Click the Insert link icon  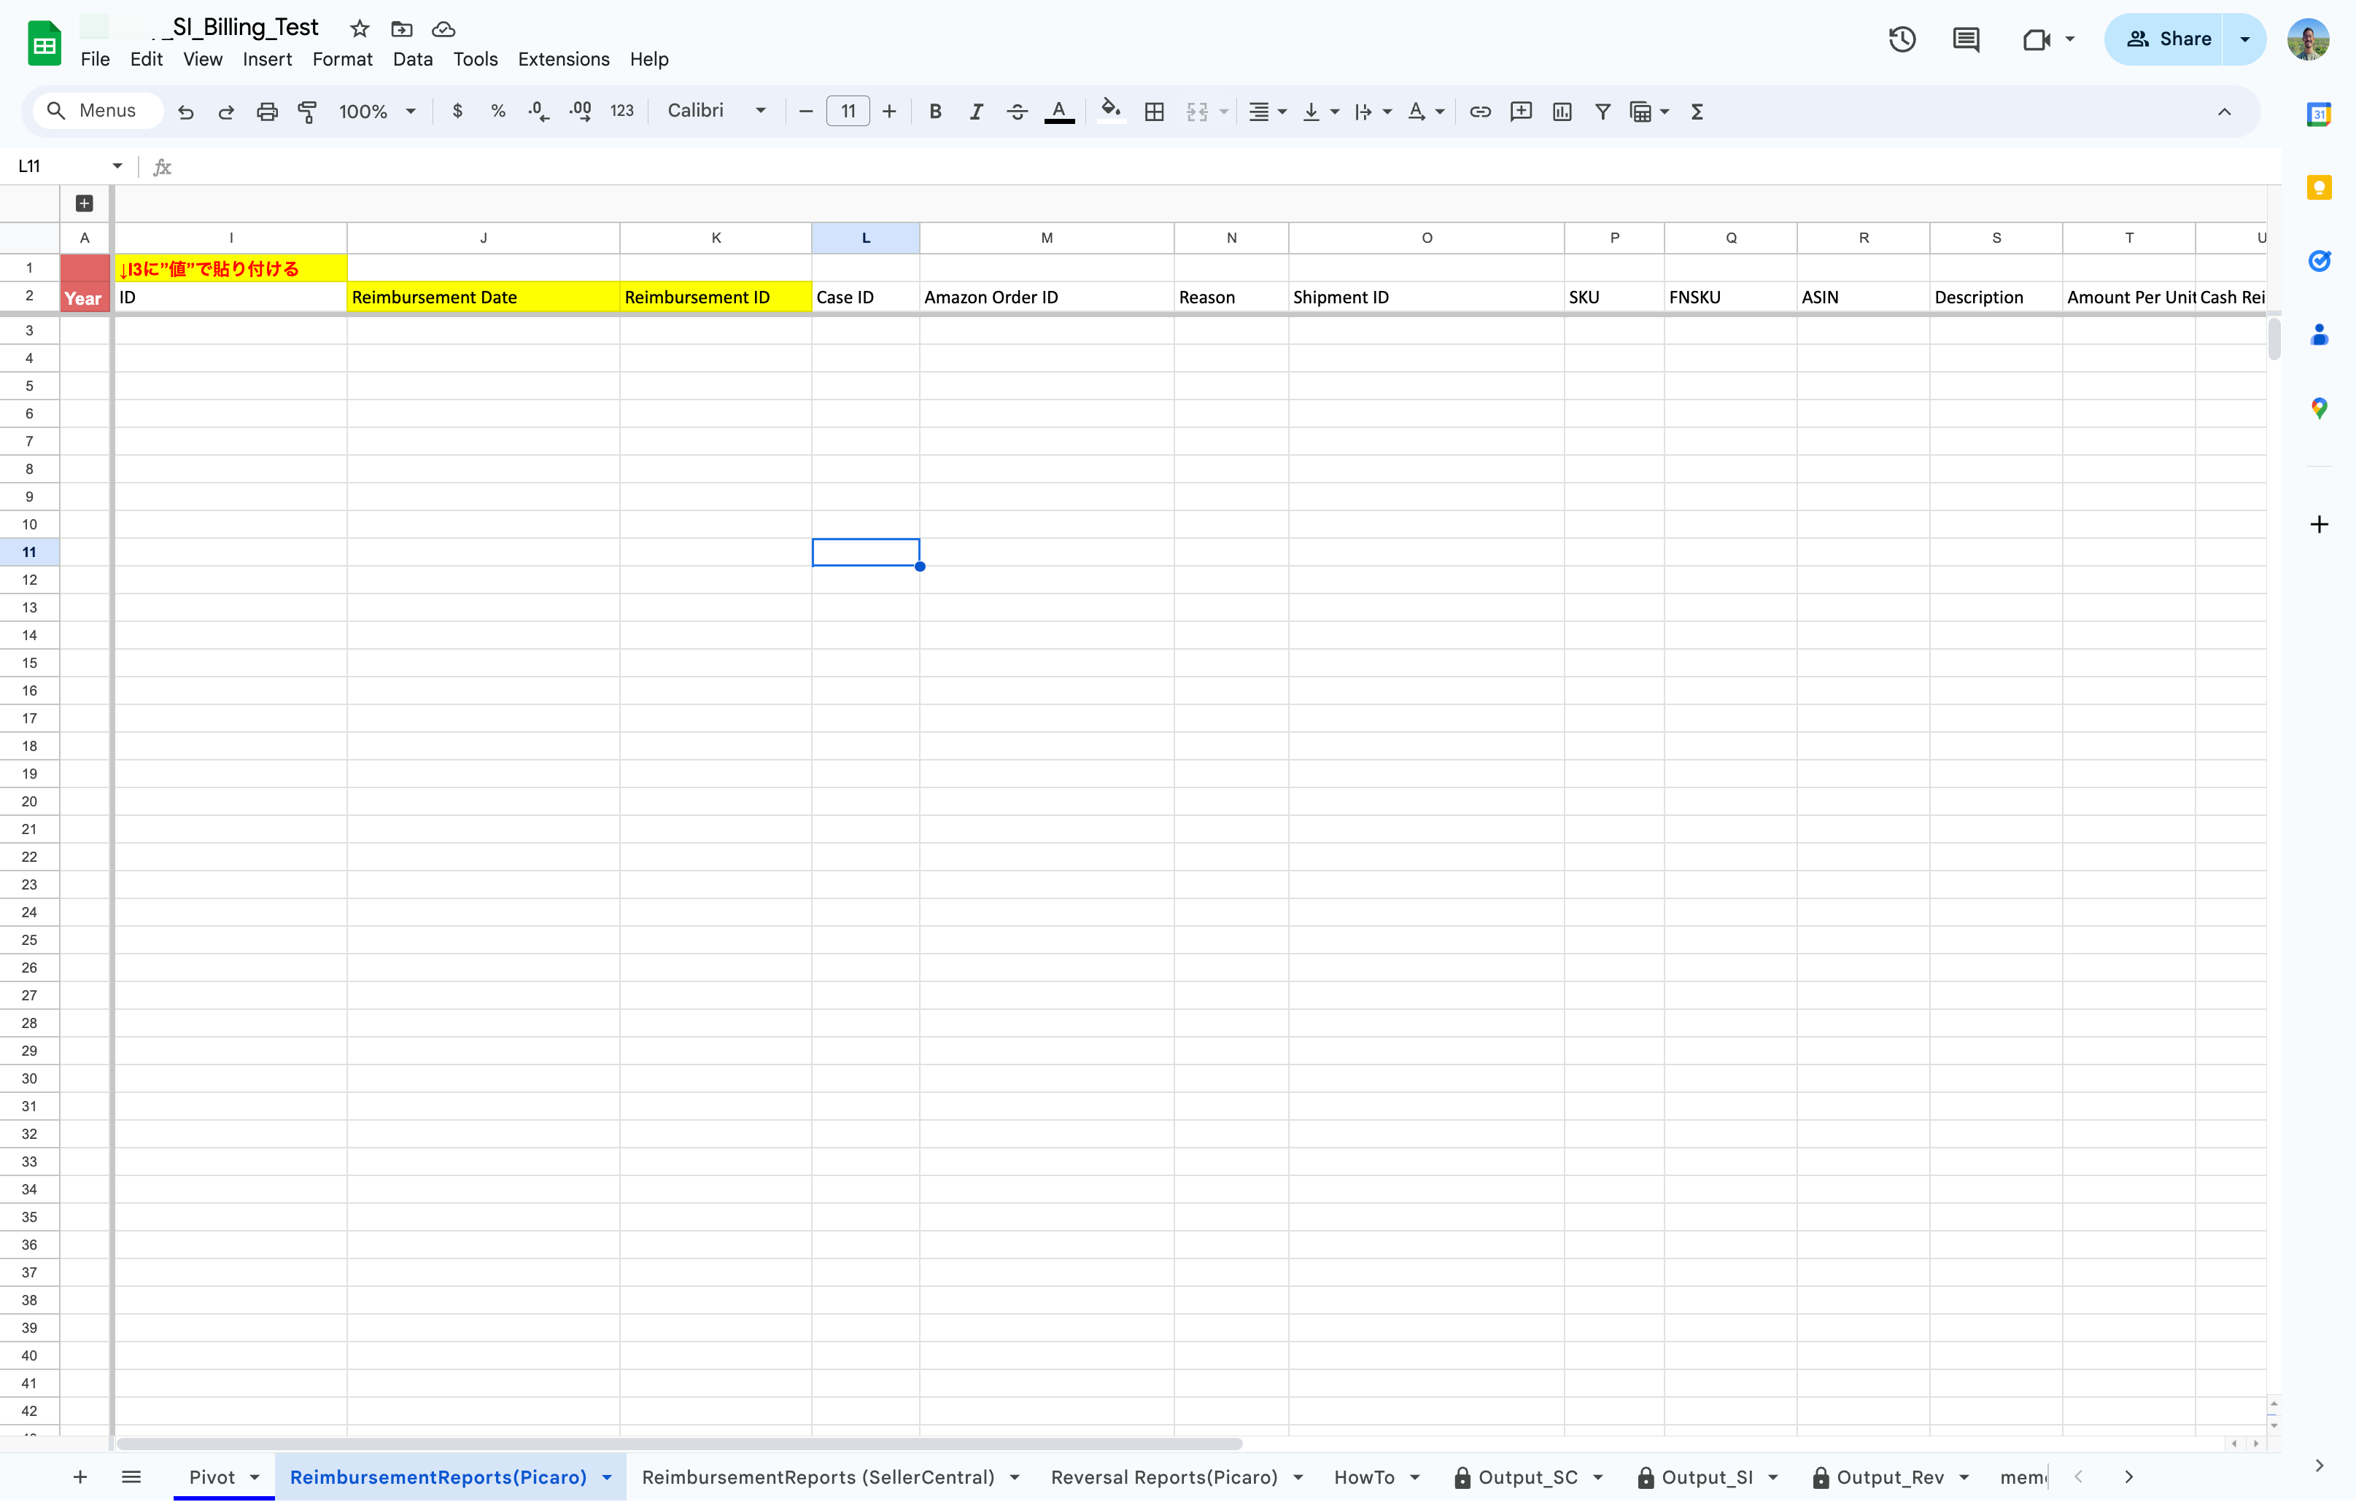pos(1480,112)
